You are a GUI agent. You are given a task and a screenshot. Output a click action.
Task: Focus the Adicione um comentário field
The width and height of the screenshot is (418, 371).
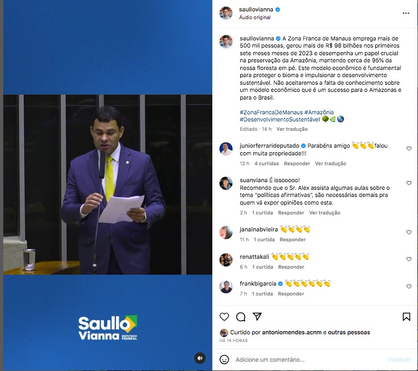(x=309, y=360)
